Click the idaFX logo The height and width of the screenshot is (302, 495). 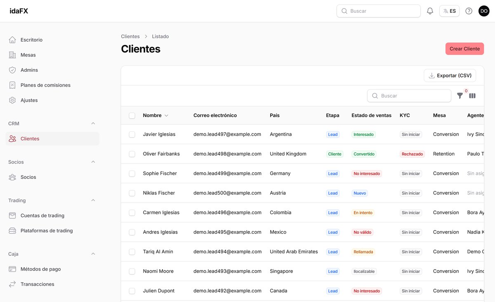tap(19, 11)
